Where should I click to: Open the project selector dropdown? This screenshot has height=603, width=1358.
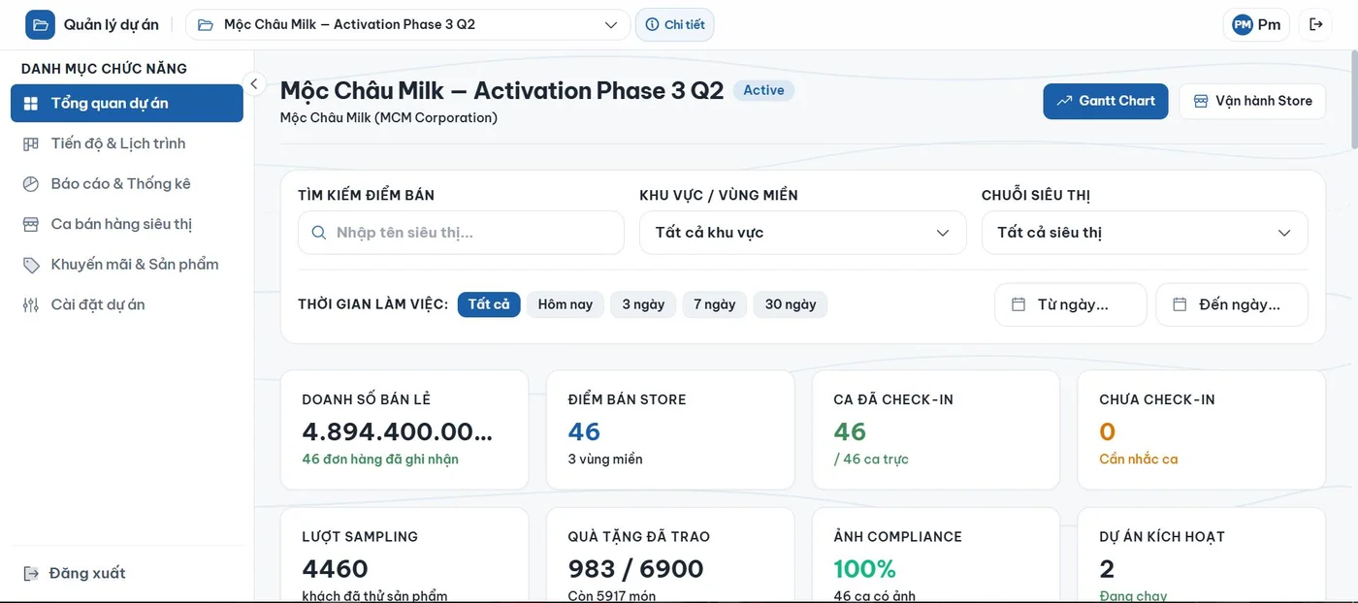(x=407, y=24)
